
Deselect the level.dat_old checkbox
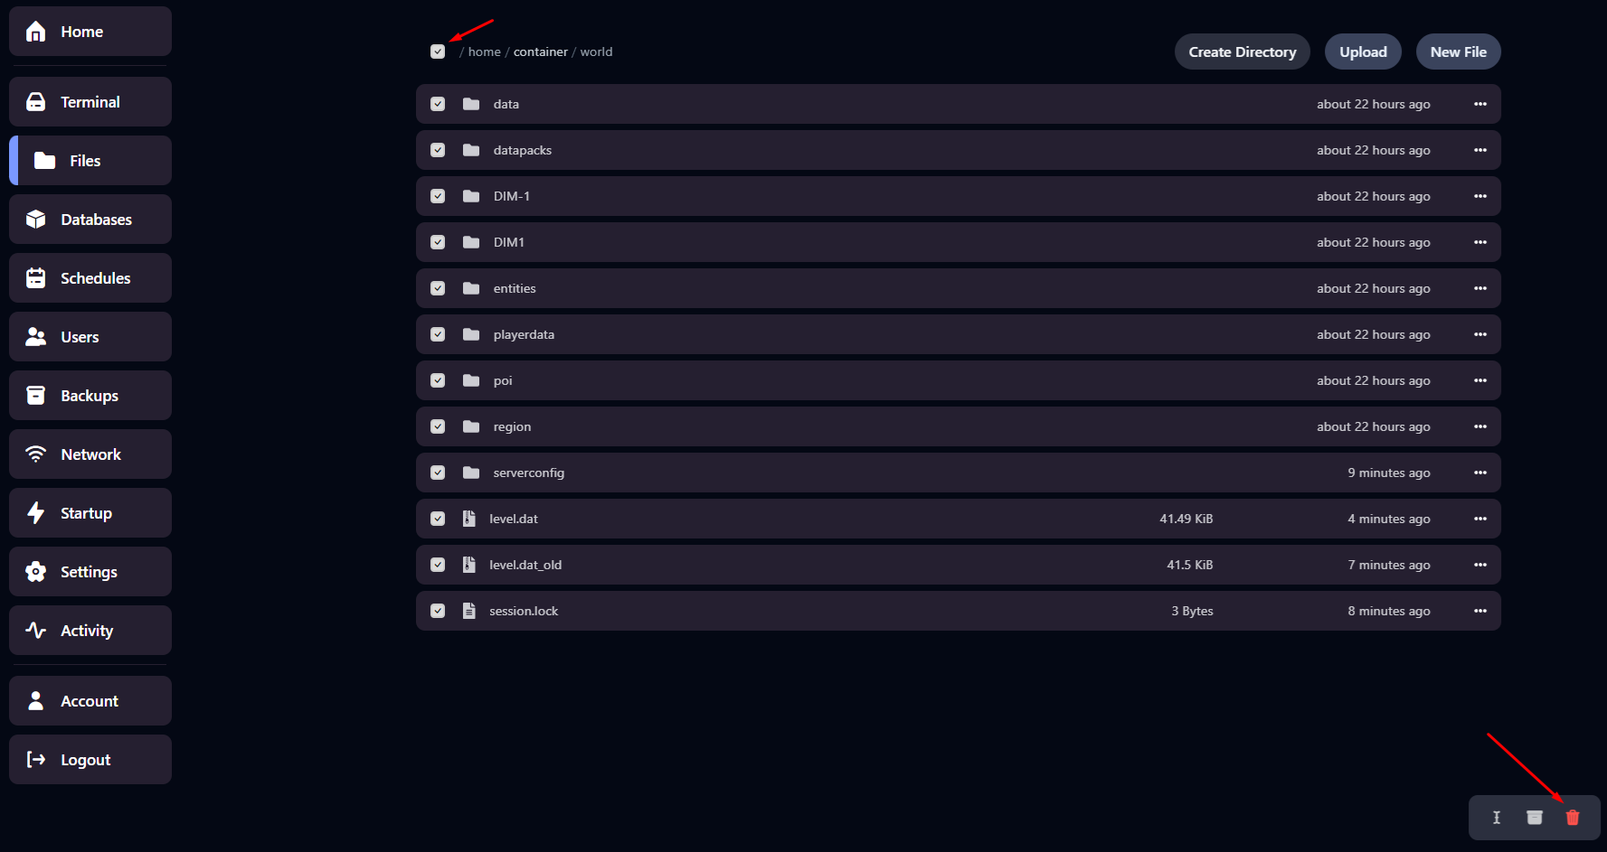pyautogui.click(x=438, y=565)
